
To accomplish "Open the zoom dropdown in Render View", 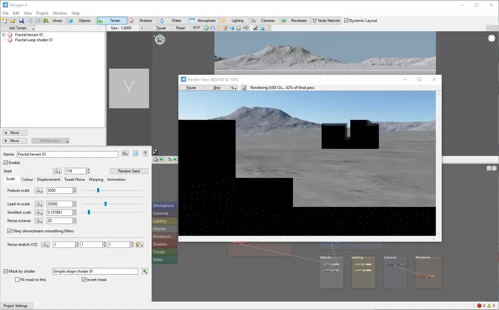I will pos(234,87).
